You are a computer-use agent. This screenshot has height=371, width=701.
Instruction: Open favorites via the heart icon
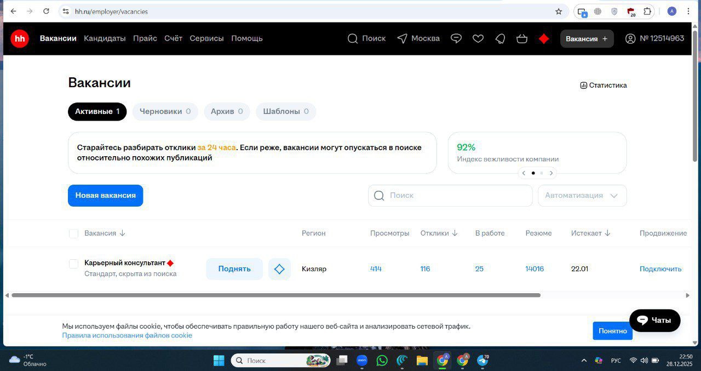coord(478,38)
